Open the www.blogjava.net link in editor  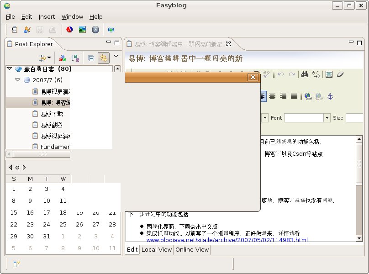(227, 240)
